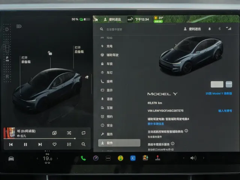Toggle repeat playback
Viewport: 240px width, 180px height.
pyautogui.click(x=83, y=133)
